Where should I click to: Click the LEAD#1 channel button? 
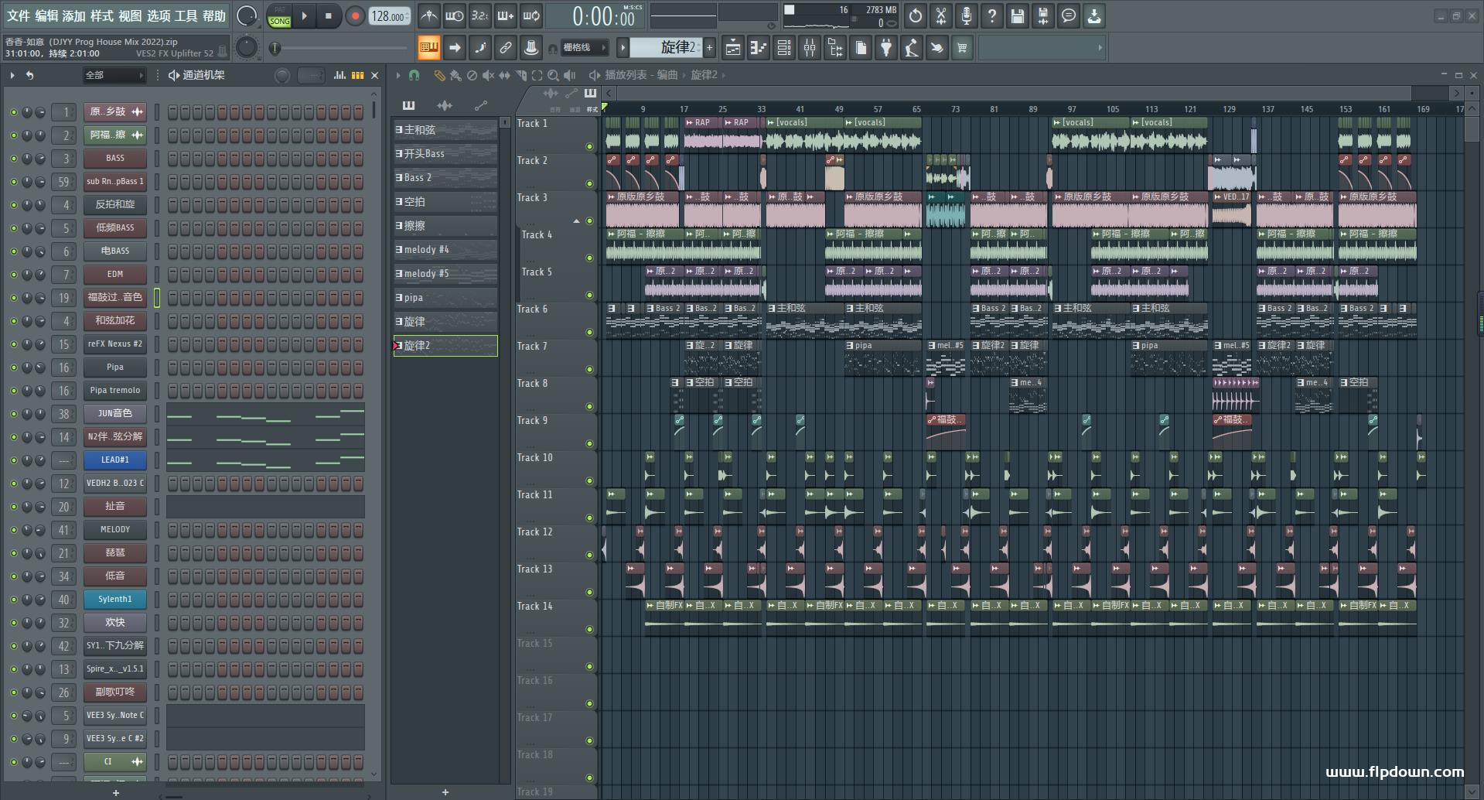coord(115,460)
